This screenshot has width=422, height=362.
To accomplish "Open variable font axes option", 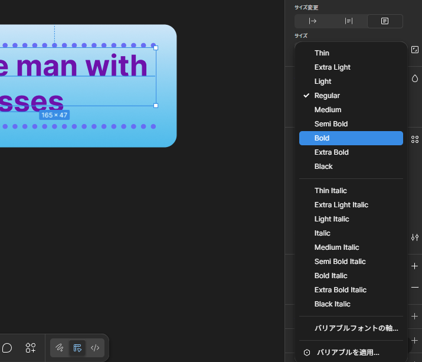I will (x=356, y=328).
